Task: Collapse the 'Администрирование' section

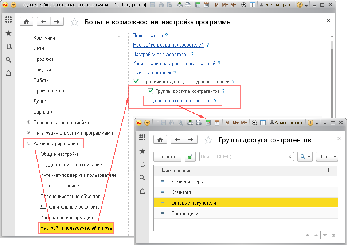Action: (28, 143)
